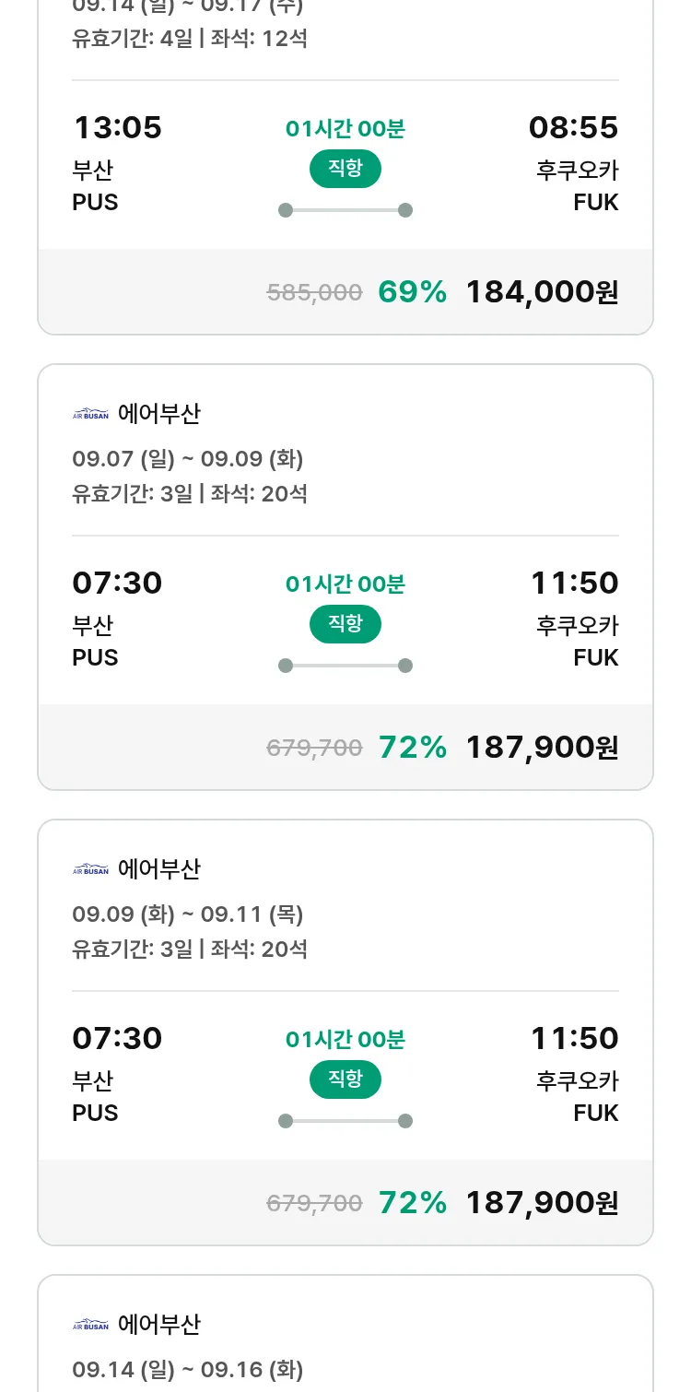Click the struck-through 585,000 original price

pyautogui.click(x=314, y=293)
